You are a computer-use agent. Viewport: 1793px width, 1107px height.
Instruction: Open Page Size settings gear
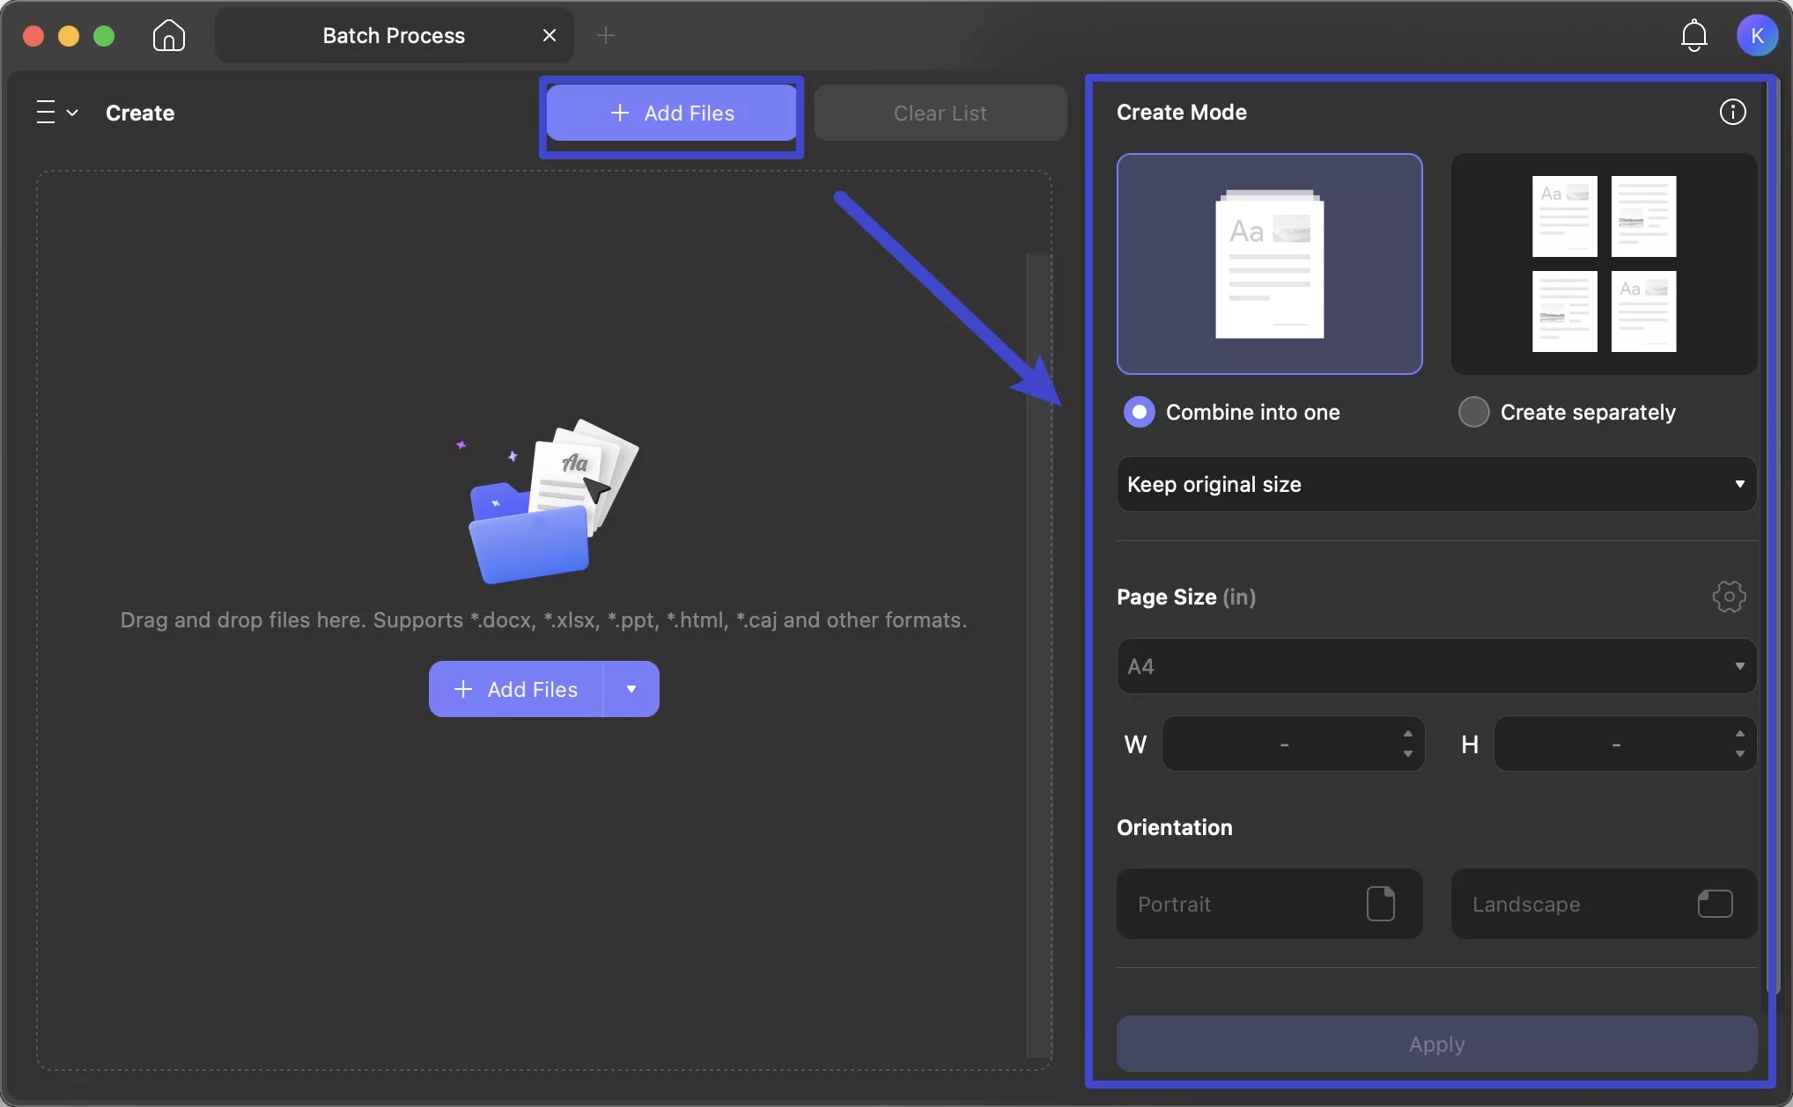1729,596
